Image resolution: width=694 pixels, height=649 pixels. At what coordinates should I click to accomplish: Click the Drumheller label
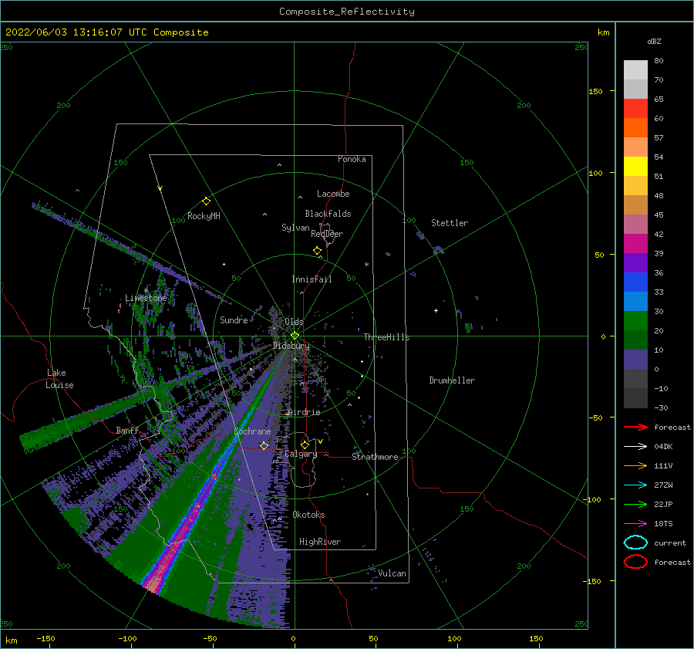point(452,380)
